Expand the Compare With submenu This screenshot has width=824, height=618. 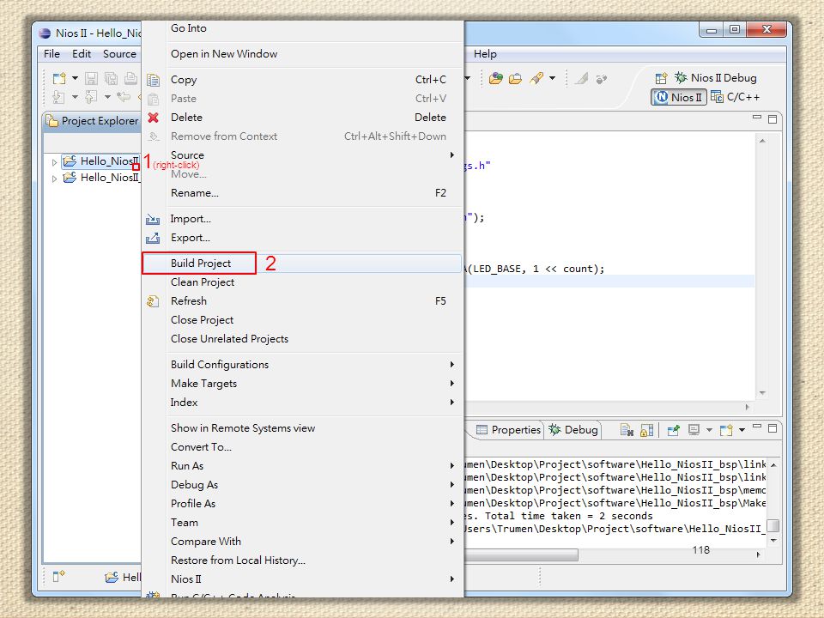(x=303, y=542)
